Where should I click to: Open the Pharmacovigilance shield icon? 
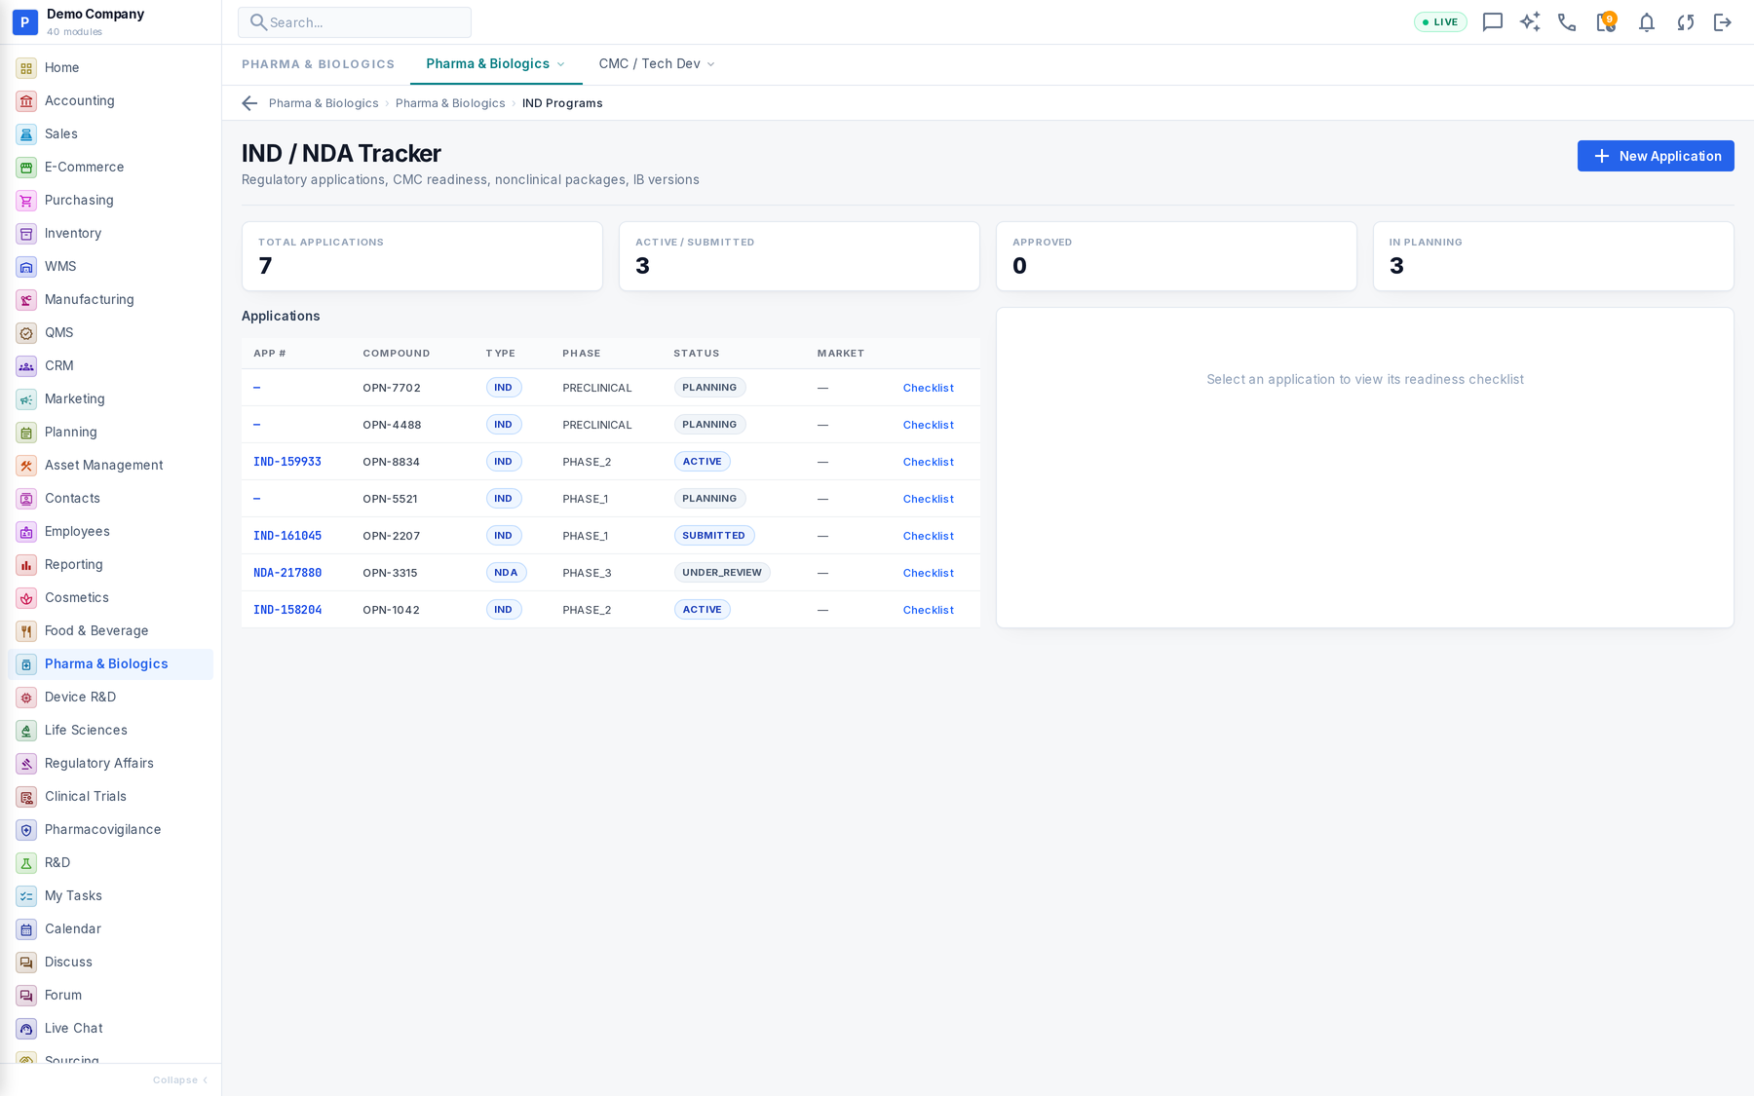coord(26,830)
